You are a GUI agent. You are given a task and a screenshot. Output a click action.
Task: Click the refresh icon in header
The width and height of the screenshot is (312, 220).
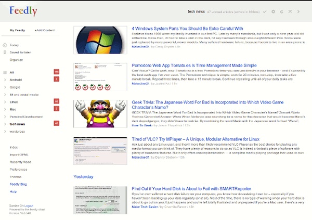click(x=281, y=12)
